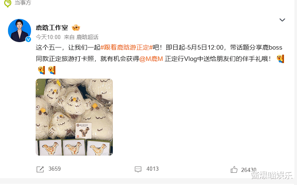
Task: Open 鹿晗超话 source link
Action: pos(87,37)
